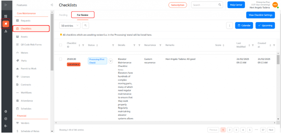Click View Checklist Settings button
Viewport: 281px width, 134px height.
[x=260, y=15]
